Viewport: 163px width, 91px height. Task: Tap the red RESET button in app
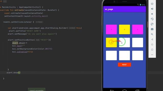(x=125, y=65)
